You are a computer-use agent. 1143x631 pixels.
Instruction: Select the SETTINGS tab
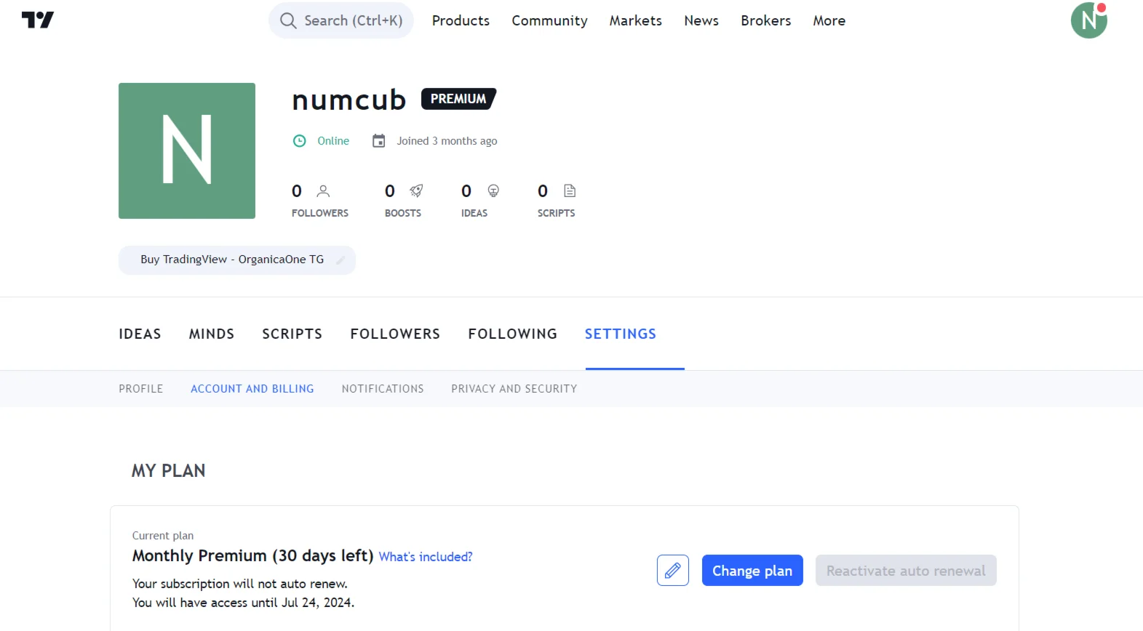coord(621,334)
